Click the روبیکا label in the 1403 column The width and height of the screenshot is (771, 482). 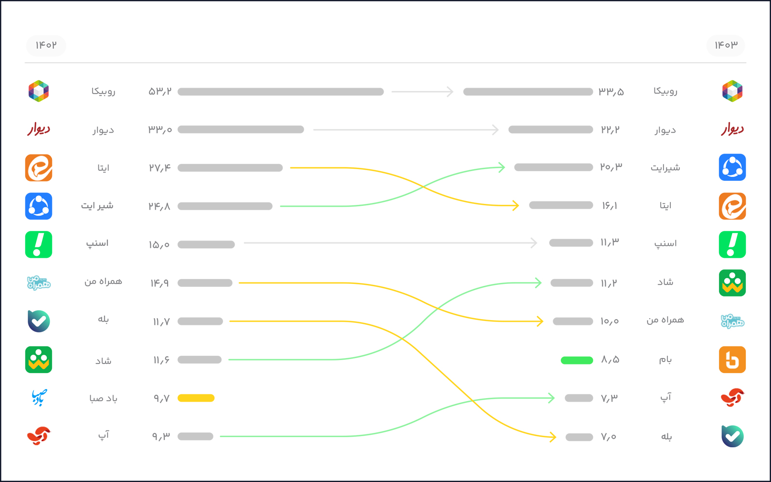pyautogui.click(x=665, y=91)
